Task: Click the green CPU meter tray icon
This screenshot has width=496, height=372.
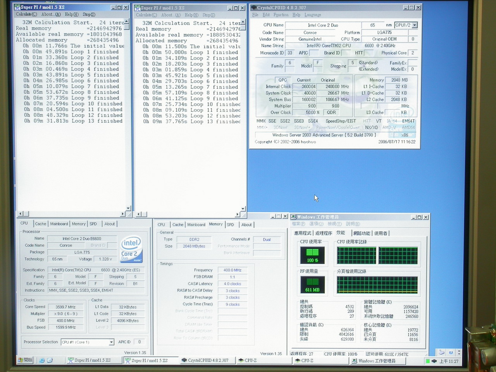Action: click(427, 361)
